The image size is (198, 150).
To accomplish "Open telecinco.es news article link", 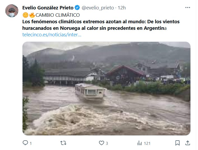I will [x=52, y=35].
